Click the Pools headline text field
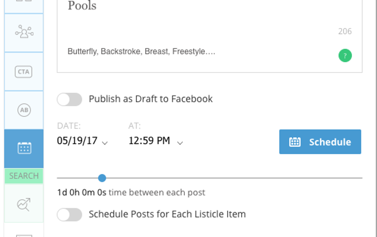377x237 pixels. 82,6
